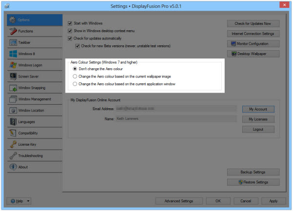
Task: Uncheck Check for updates automatically
Action: (x=70, y=38)
